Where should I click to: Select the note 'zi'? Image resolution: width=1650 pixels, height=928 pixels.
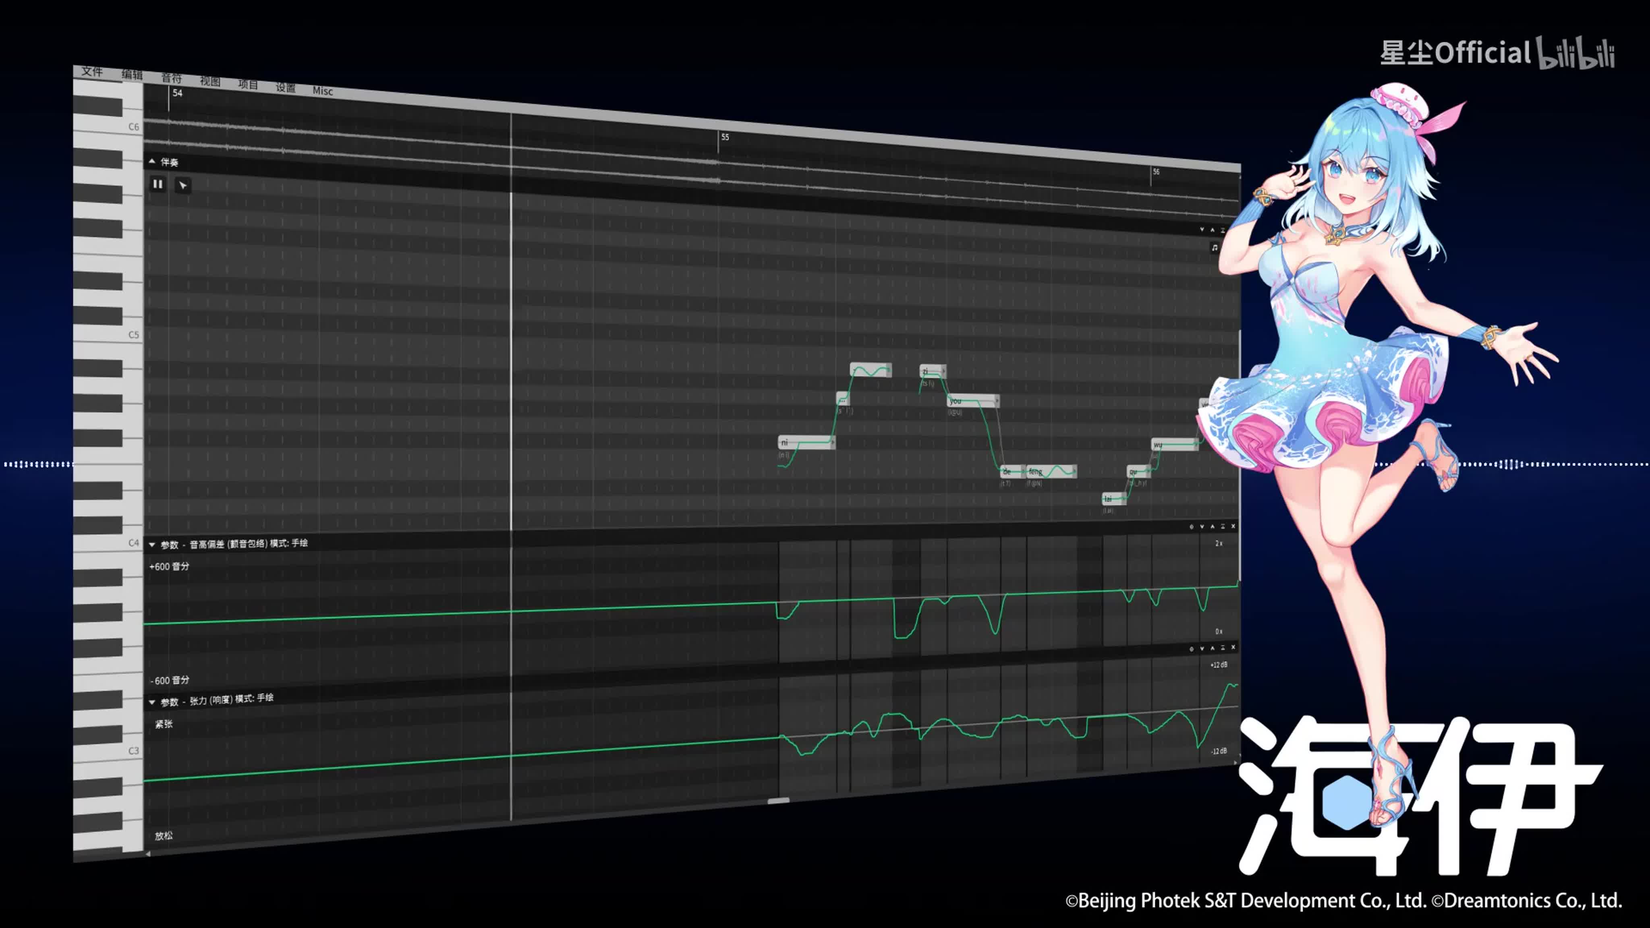click(933, 371)
